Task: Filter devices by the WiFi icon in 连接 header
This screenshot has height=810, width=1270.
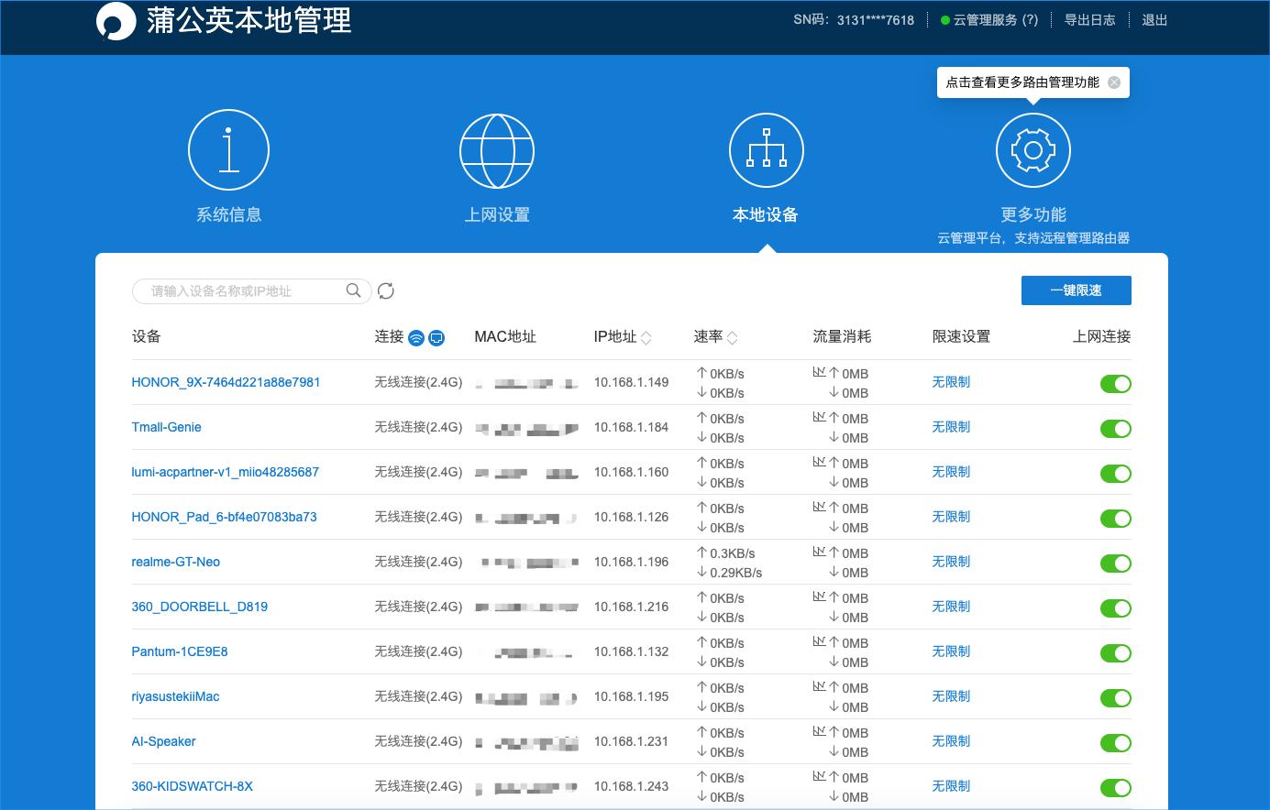Action: click(x=417, y=337)
